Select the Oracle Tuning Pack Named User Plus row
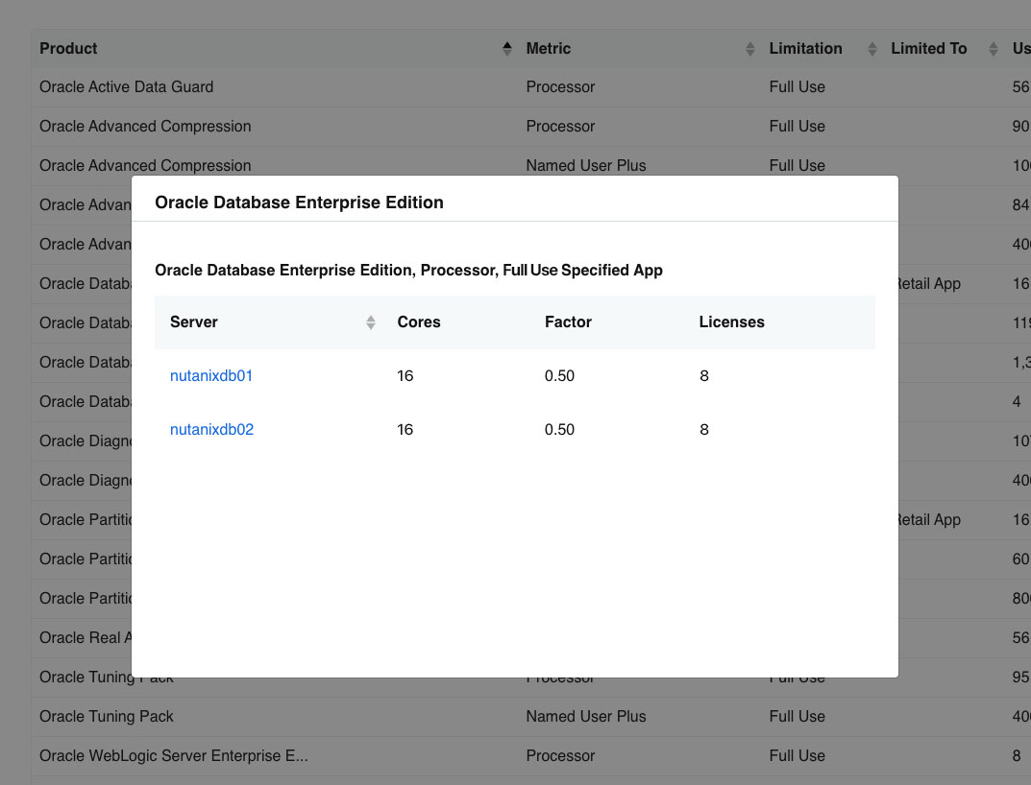This screenshot has height=785, width=1031. coord(106,716)
